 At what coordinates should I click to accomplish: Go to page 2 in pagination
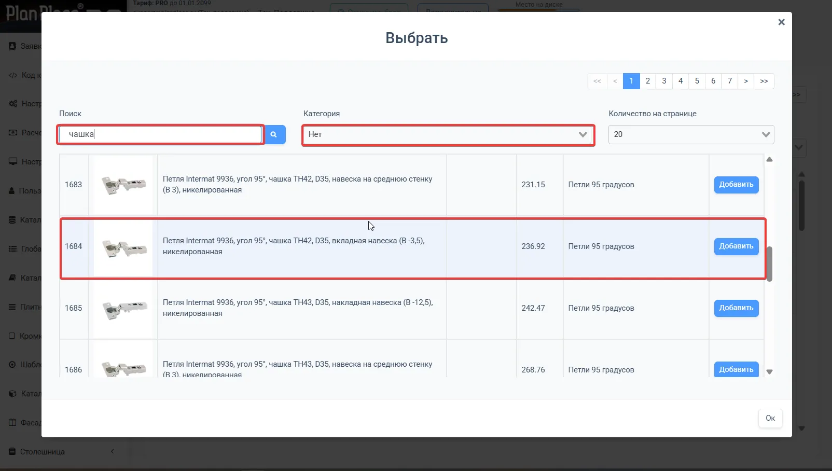[x=648, y=81]
